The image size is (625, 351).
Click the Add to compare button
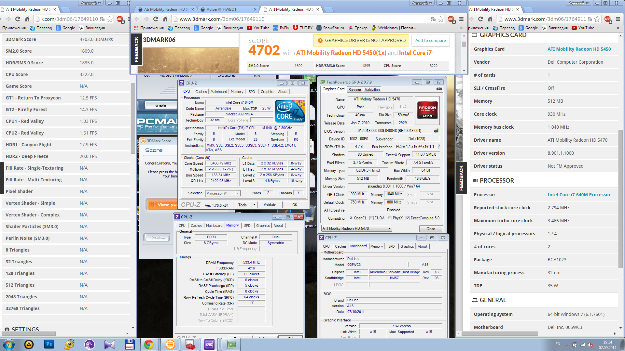(430, 41)
